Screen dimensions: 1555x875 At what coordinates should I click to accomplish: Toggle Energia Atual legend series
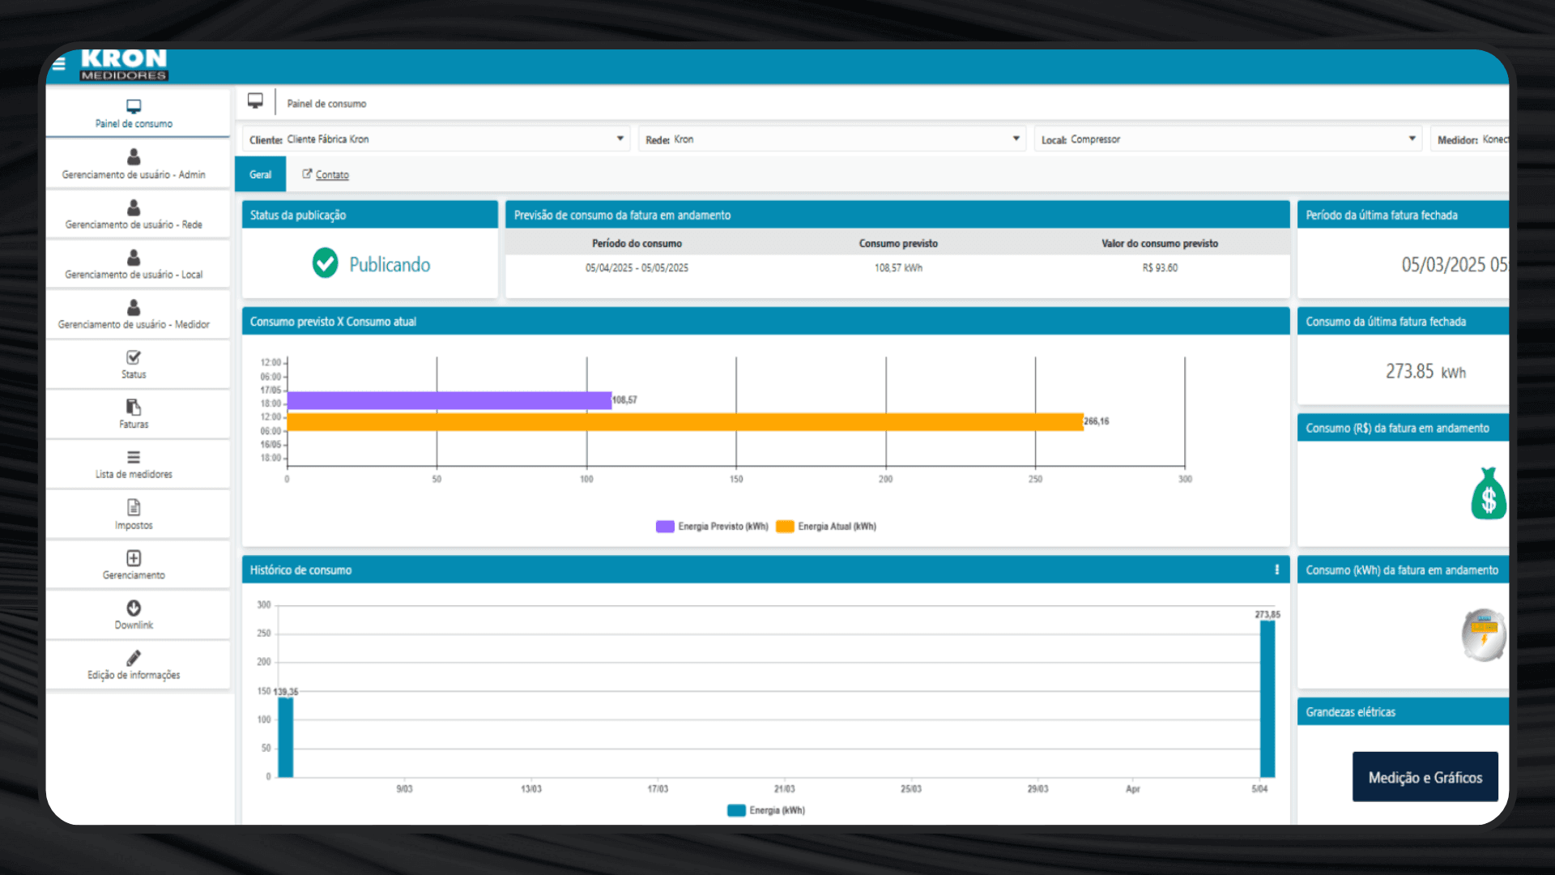coord(826,527)
